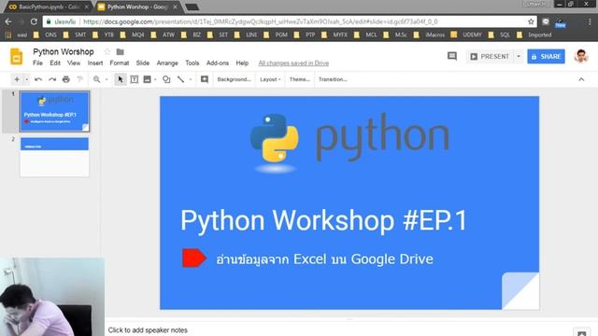Click the blue SHARE button
Screen dimensions: 598x336
[546, 56]
